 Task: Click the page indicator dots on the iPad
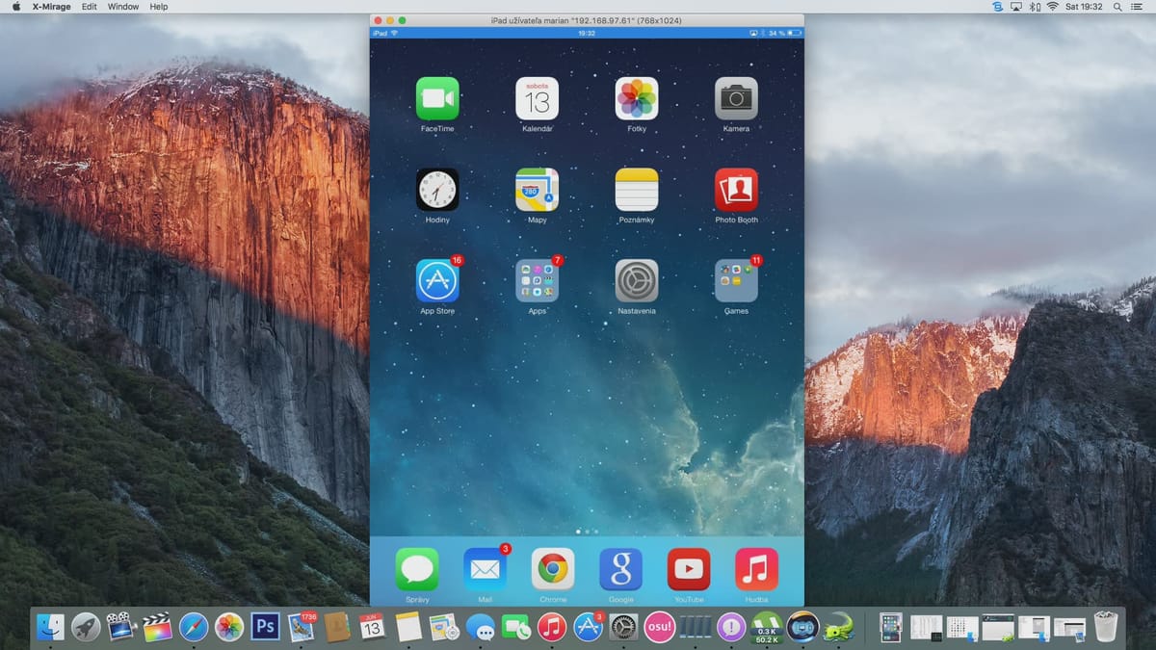click(x=587, y=531)
